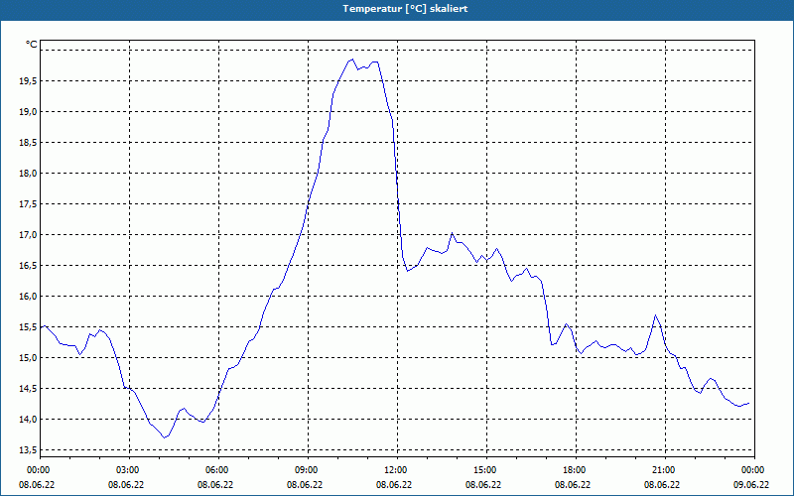Select the 09.06.22 date label

[751, 484]
